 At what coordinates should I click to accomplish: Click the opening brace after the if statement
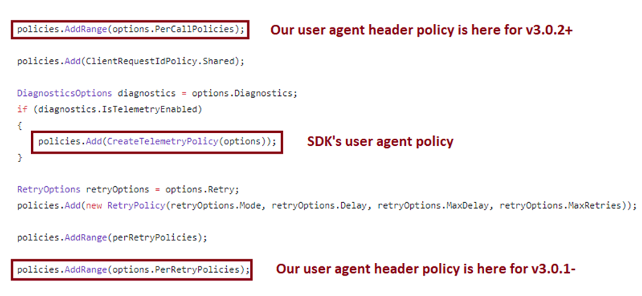(x=19, y=125)
